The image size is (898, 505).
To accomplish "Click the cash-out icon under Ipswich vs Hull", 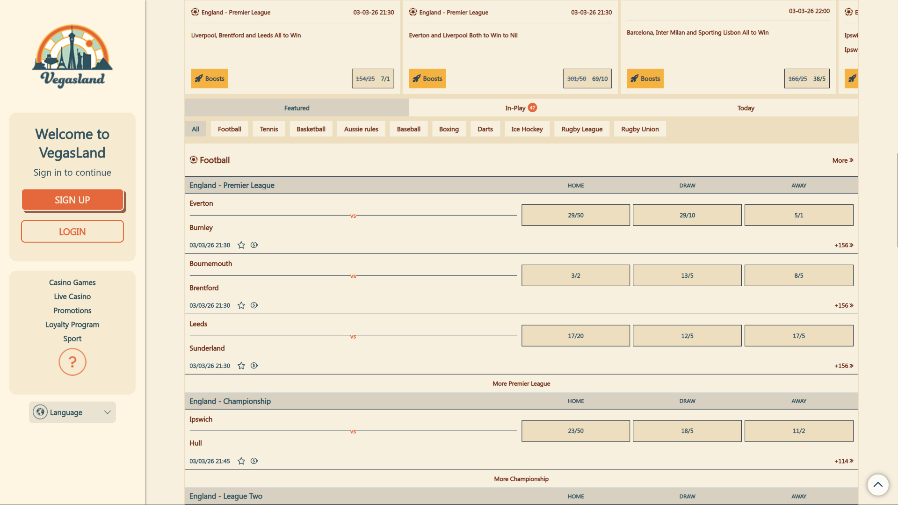I will pyautogui.click(x=254, y=461).
